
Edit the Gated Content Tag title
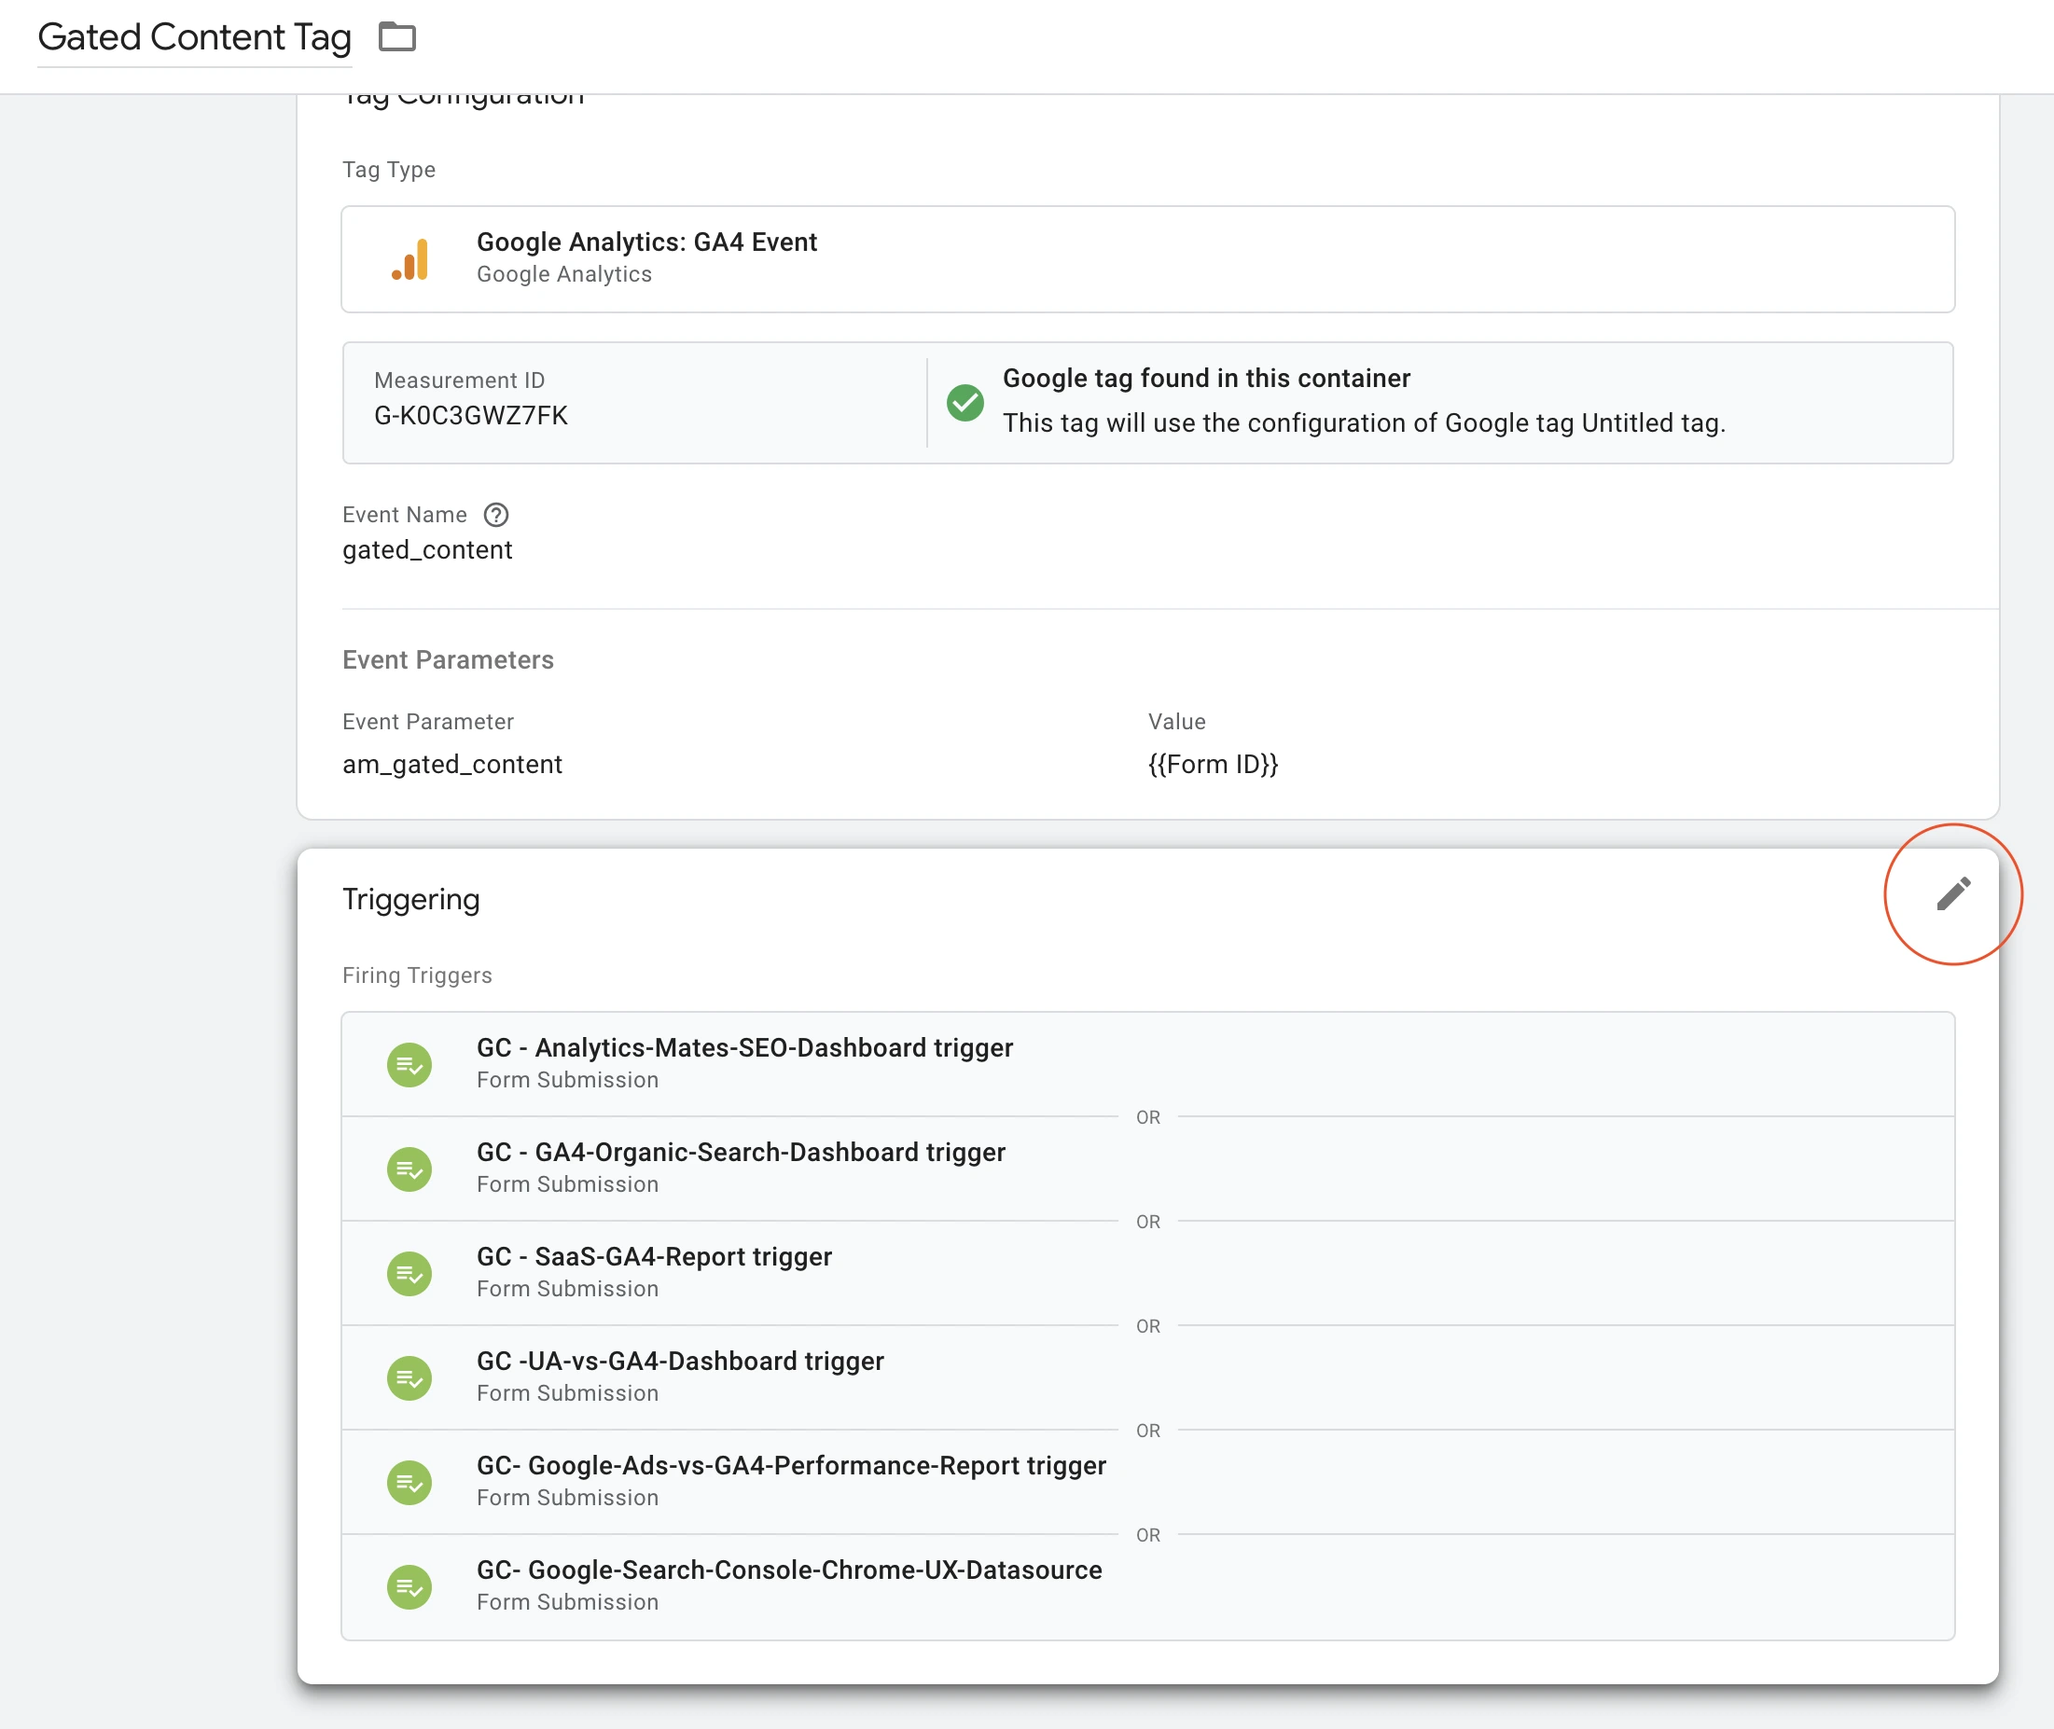[194, 37]
